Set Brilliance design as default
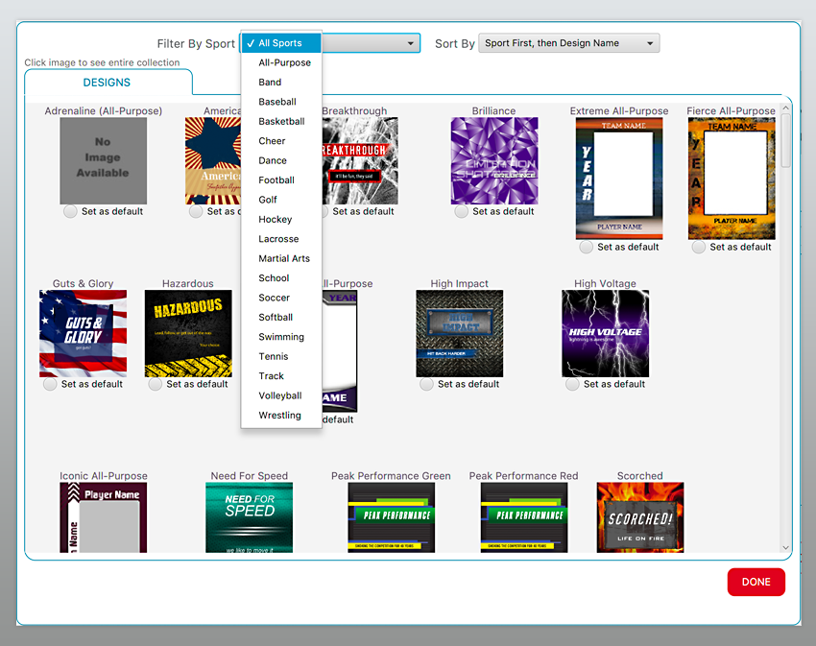Image resolution: width=816 pixels, height=646 pixels. [x=461, y=212]
